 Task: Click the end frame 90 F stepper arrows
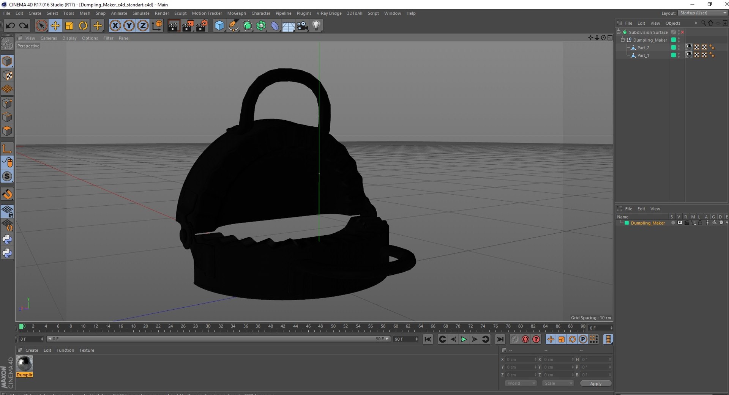[x=417, y=339]
